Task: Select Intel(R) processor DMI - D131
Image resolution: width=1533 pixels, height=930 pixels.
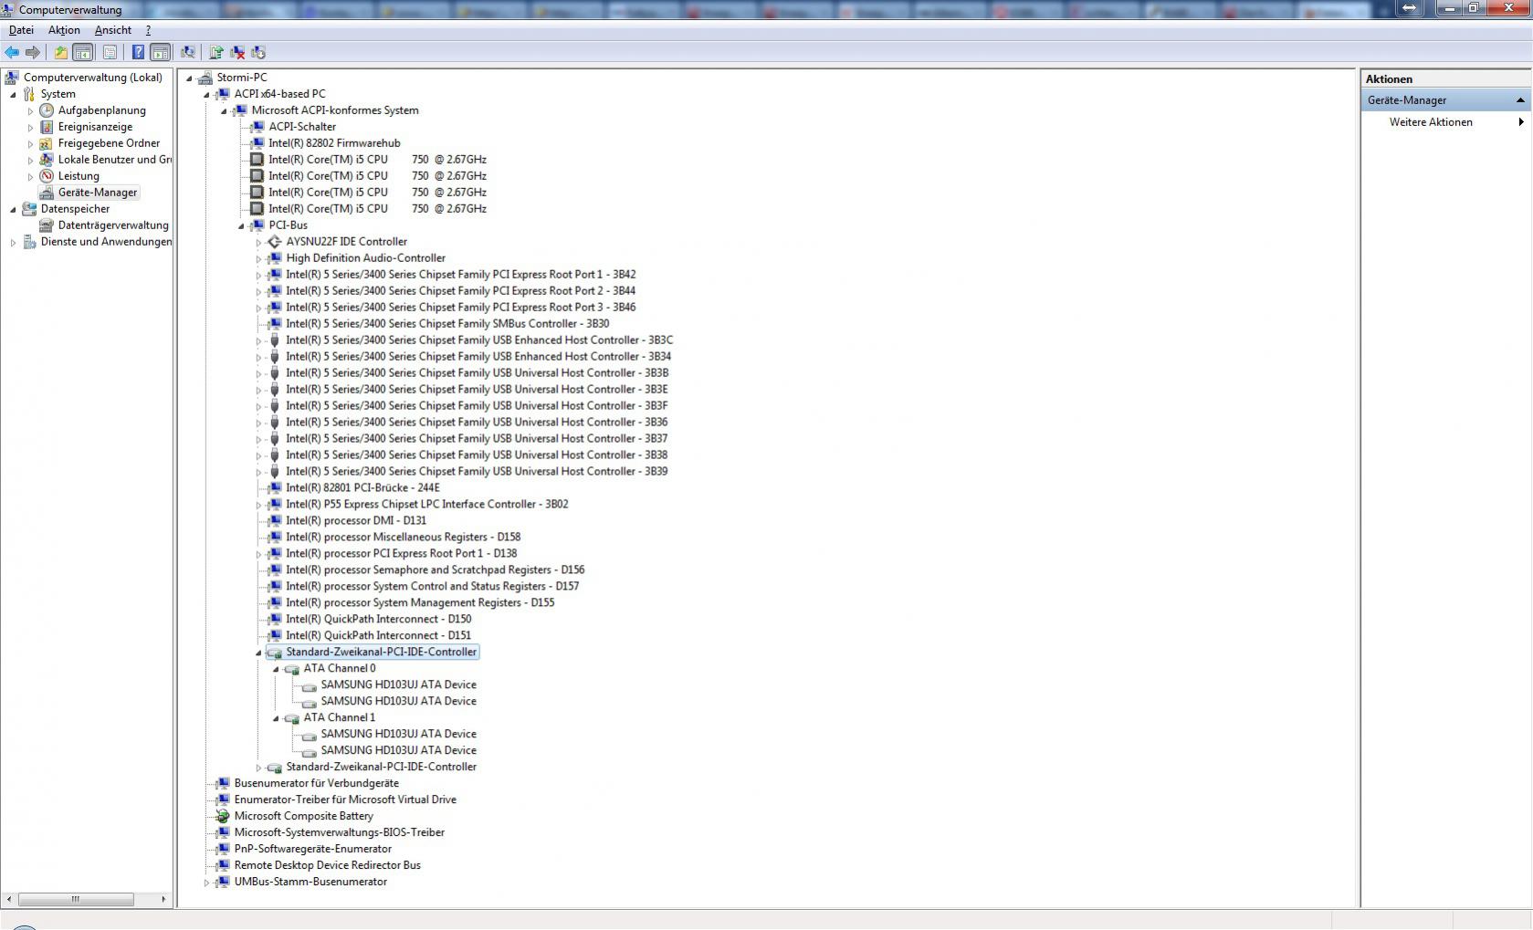Action: 356,521
